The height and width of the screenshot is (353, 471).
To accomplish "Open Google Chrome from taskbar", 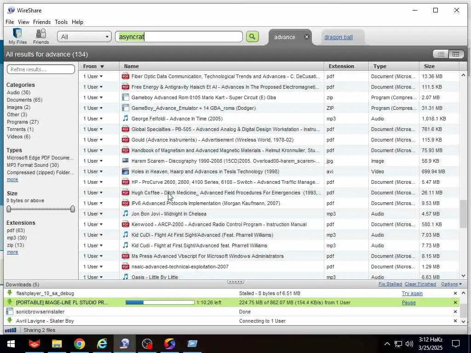I will click(x=80, y=344).
